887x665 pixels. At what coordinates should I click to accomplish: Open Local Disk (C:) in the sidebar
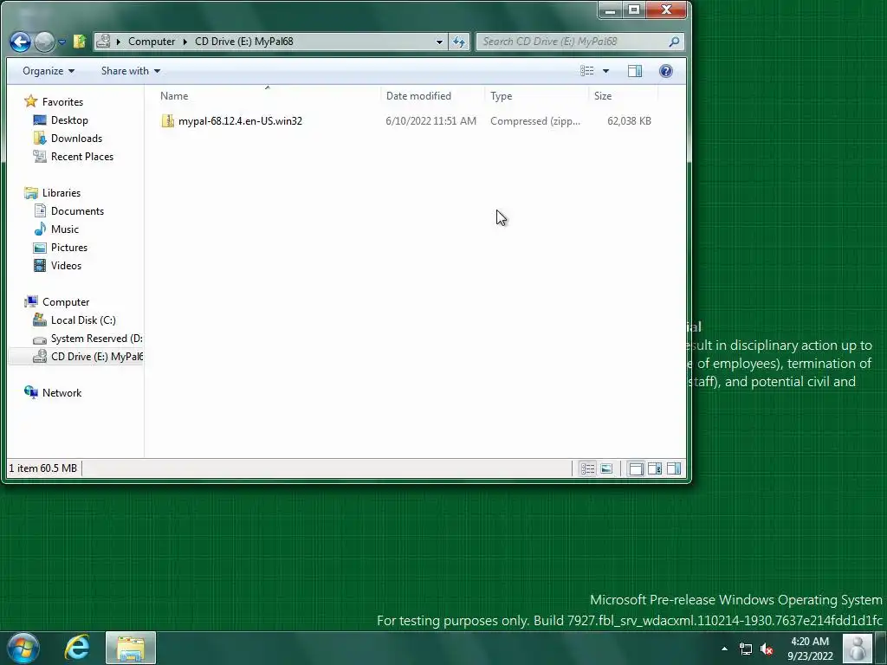83,320
